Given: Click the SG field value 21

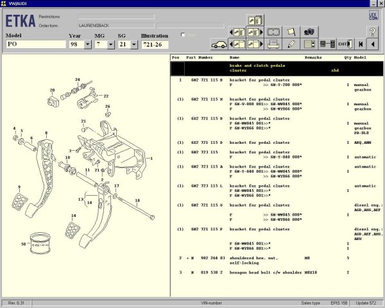Looking at the screenshot, I should (124, 44).
